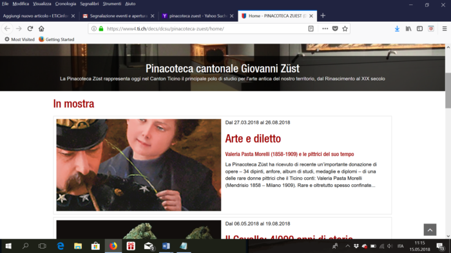451x253 pixels.
Task: Click the back-to-top arrow button
Action: coord(430,230)
